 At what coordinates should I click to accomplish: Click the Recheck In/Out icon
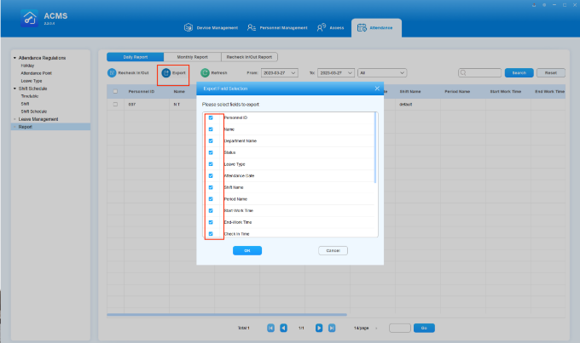coord(112,74)
